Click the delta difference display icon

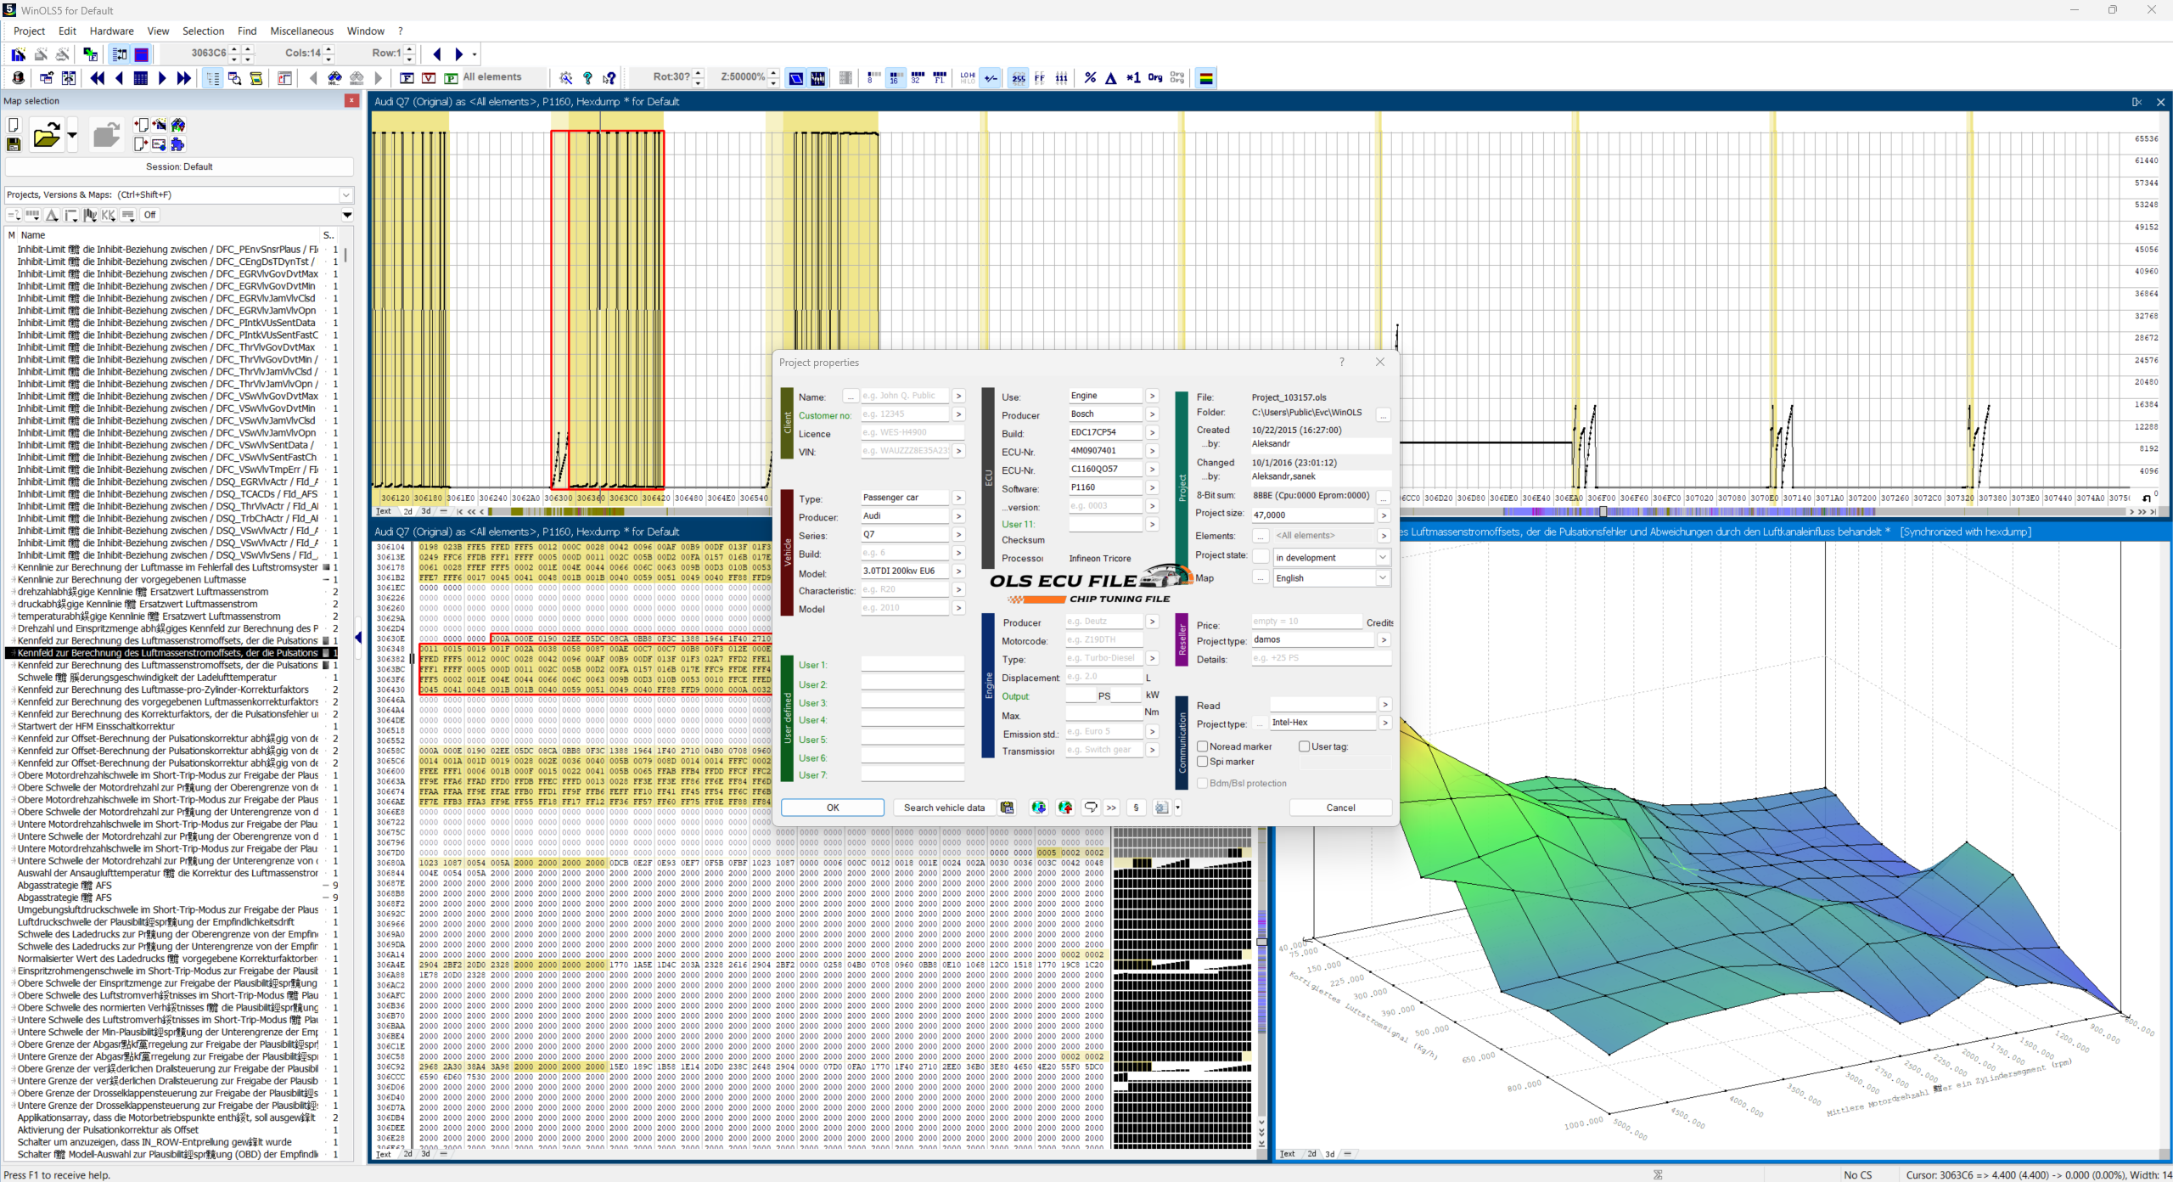pos(1111,78)
